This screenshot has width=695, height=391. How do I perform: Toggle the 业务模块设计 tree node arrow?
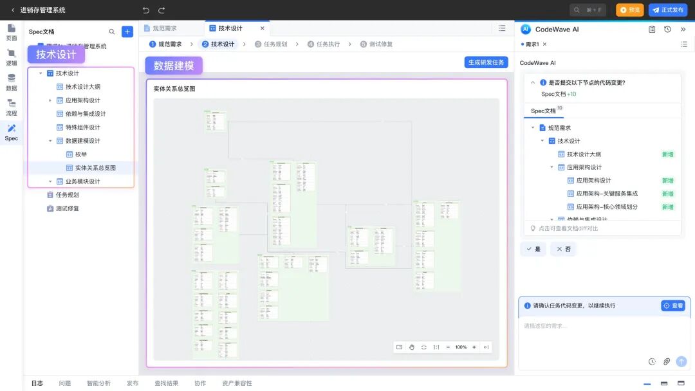(50, 181)
